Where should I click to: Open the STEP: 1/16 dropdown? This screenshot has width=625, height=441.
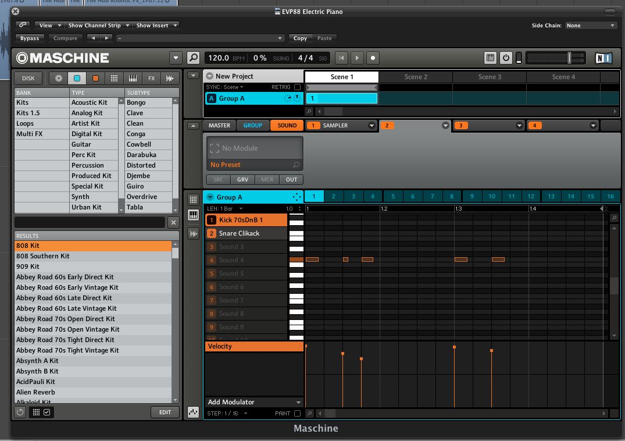pyautogui.click(x=227, y=414)
